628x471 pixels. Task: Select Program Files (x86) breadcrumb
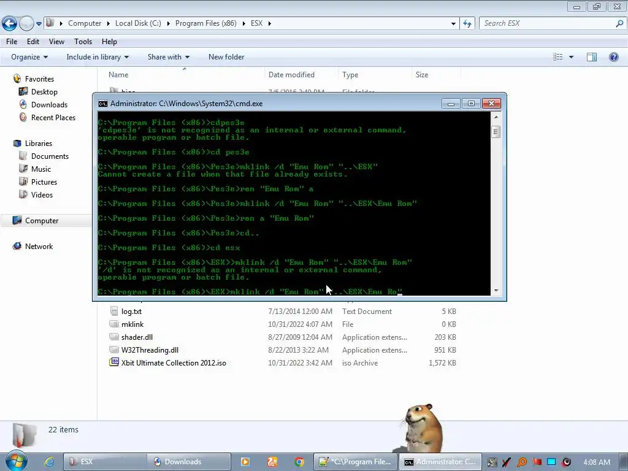tap(206, 23)
